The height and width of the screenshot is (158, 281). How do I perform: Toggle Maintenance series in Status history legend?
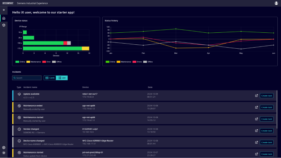coord(125,62)
